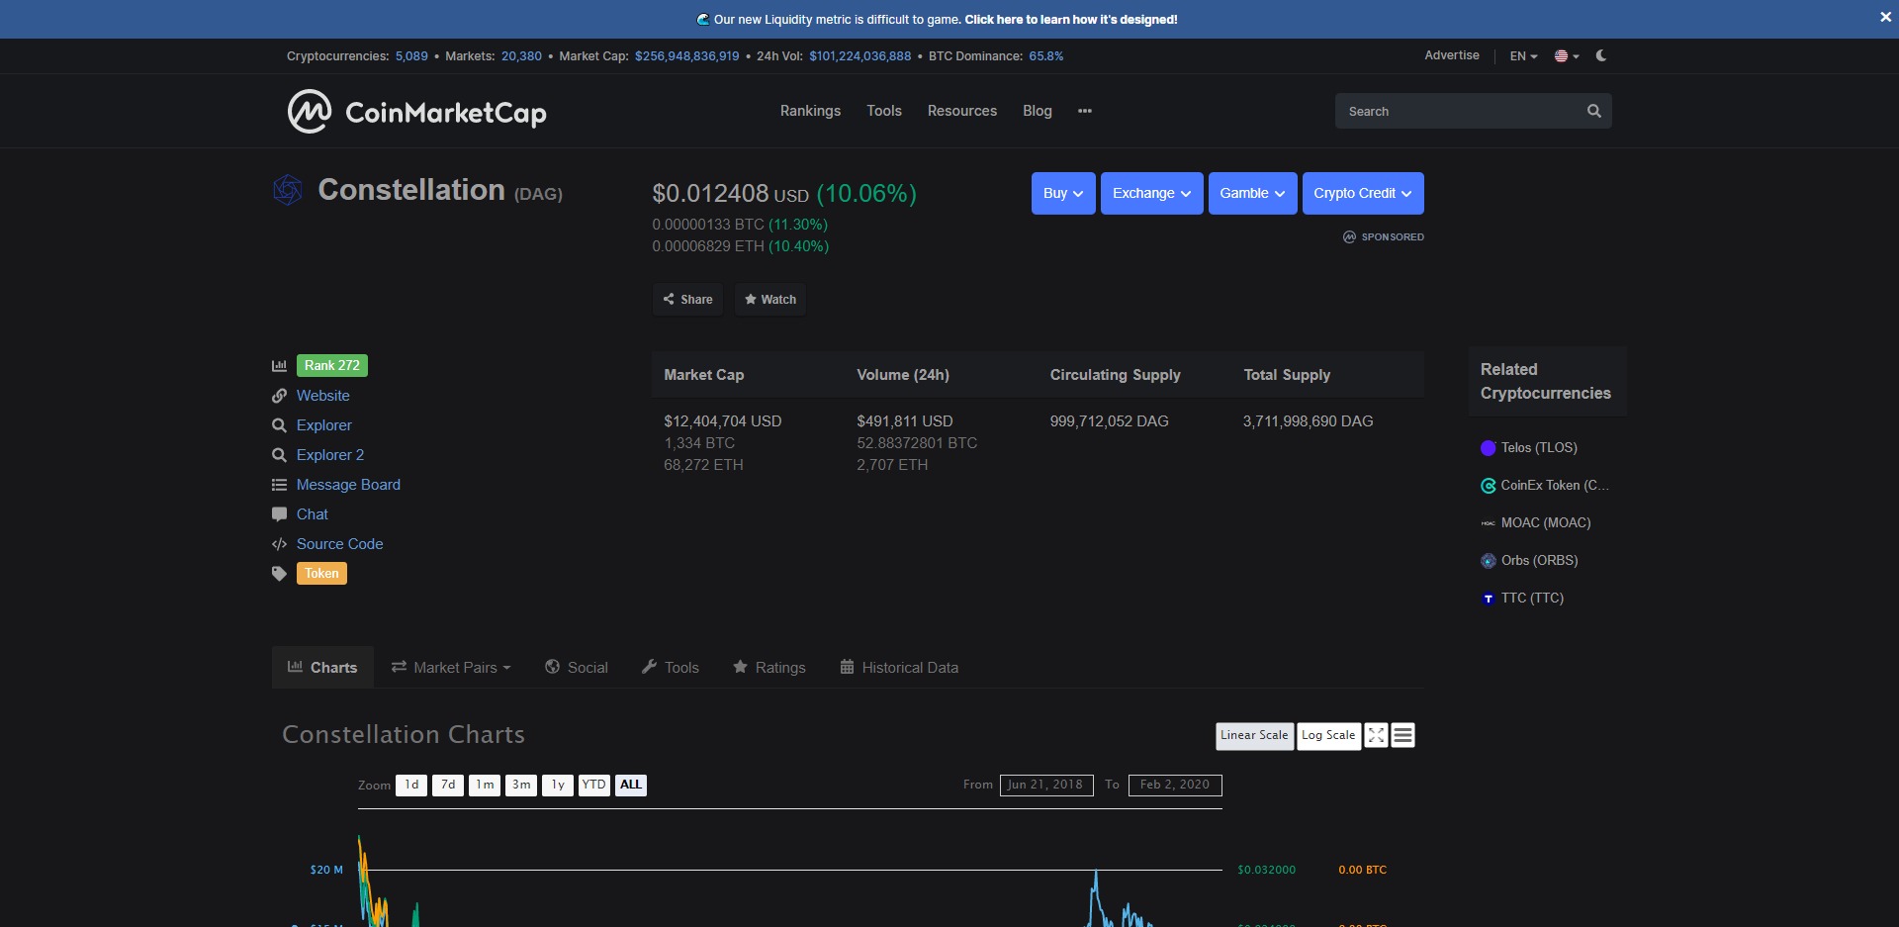This screenshot has height=927, width=1899.
Task: Click the code brackets icon beside Source Code
Action: coord(279,544)
